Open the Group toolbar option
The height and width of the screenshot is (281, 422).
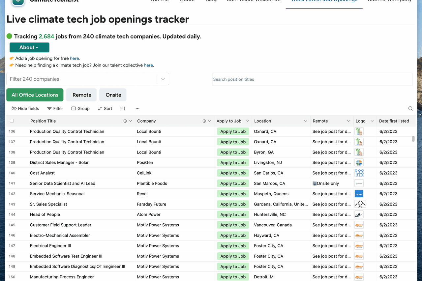[x=80, y=108]
